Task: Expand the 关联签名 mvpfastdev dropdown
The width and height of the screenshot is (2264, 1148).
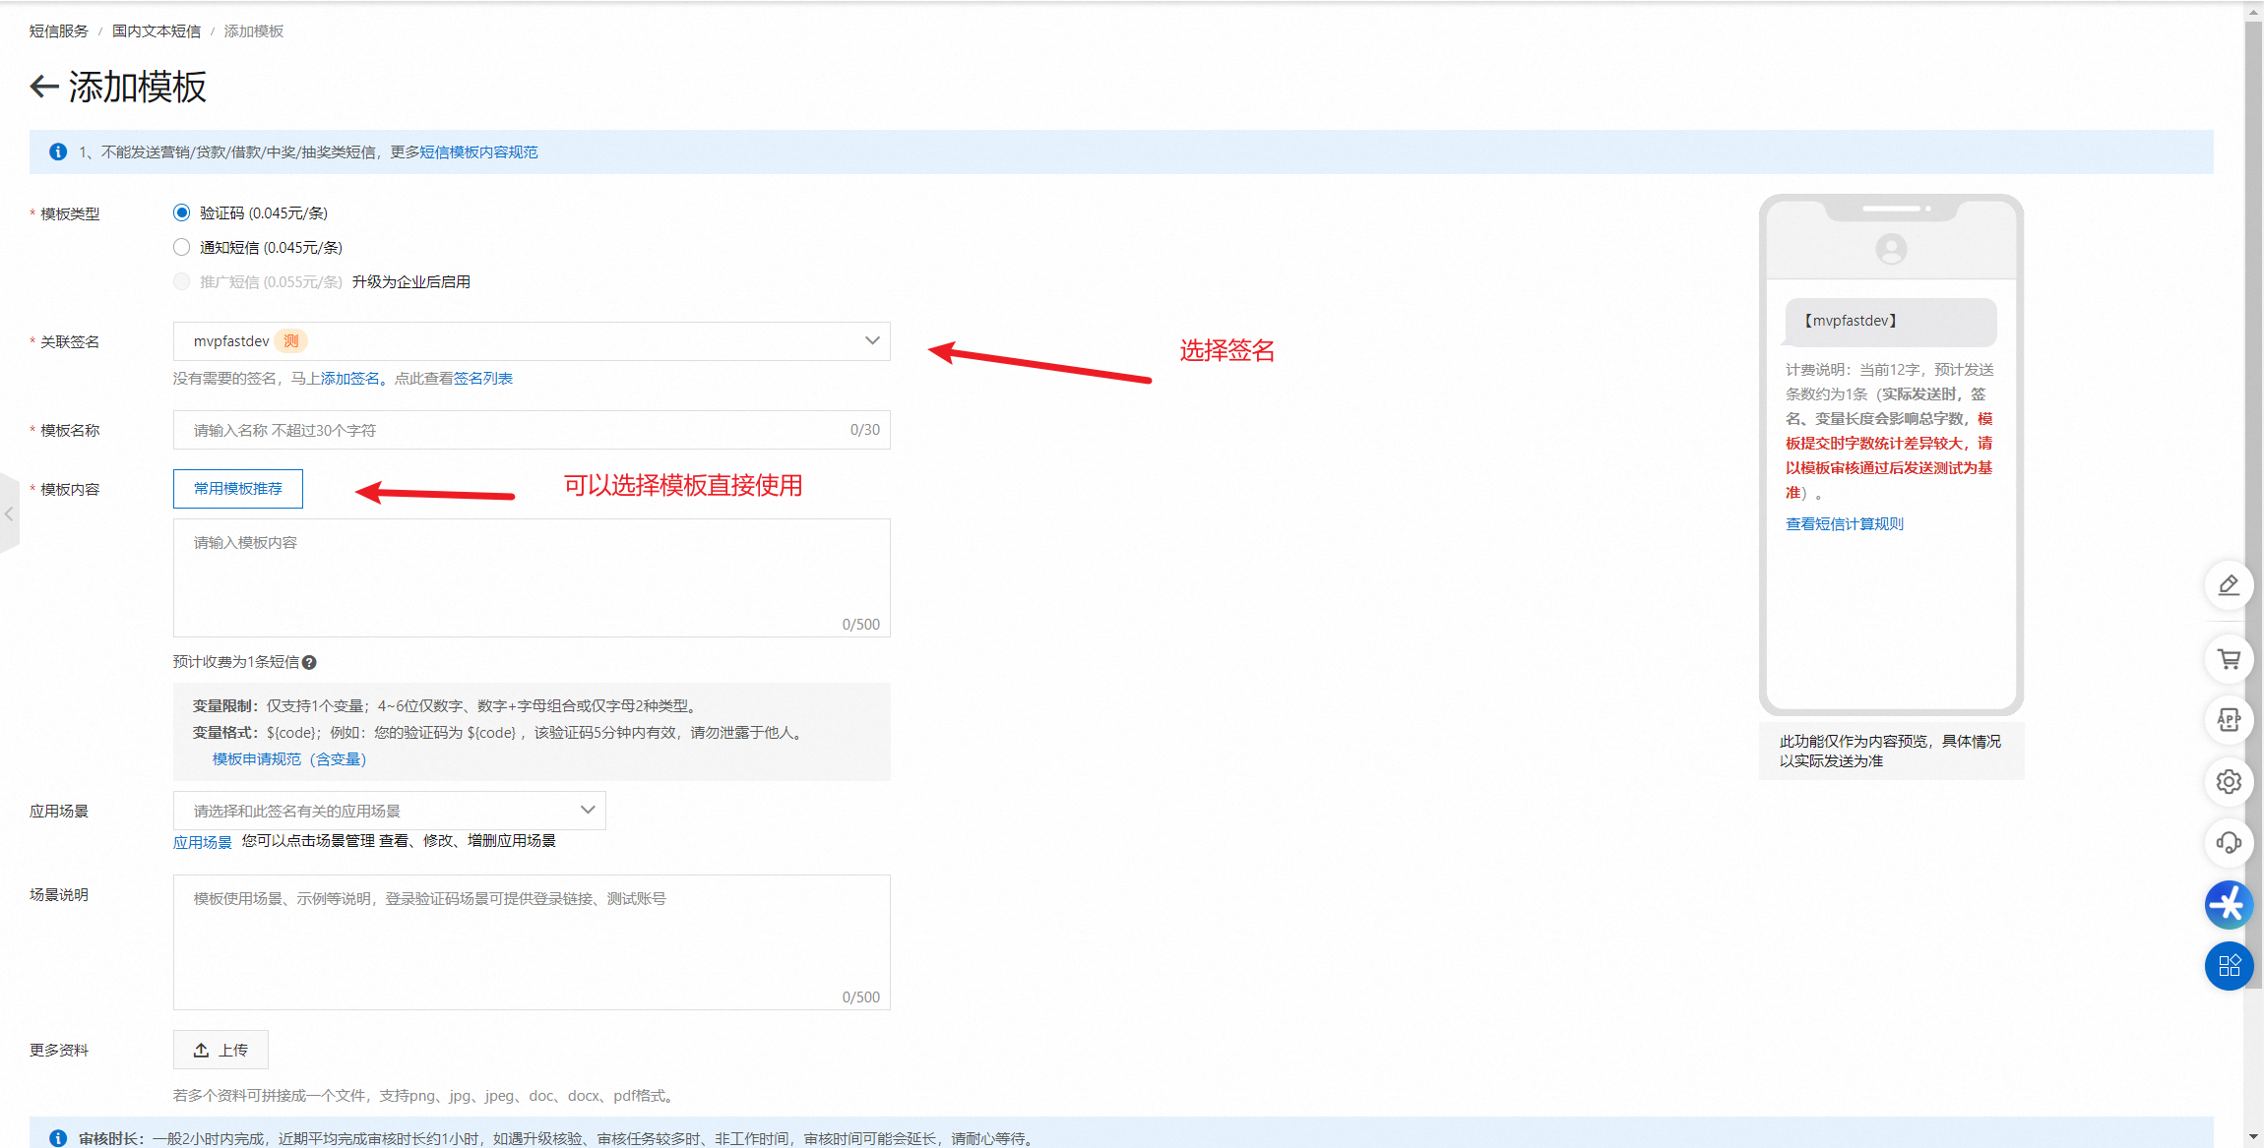Action: coord(532,341)
